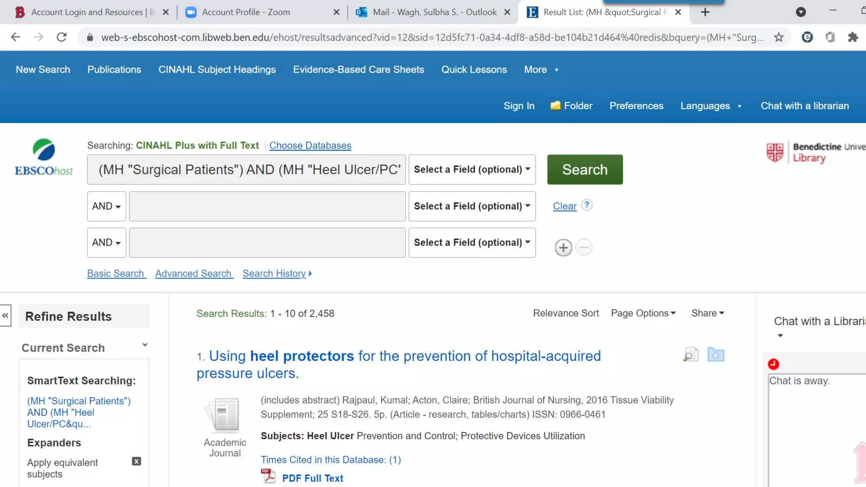Viewport: 866px width, 487px height.
Task: Open the first AND boolean operator dropdown
Action: [x=107, y=206]
